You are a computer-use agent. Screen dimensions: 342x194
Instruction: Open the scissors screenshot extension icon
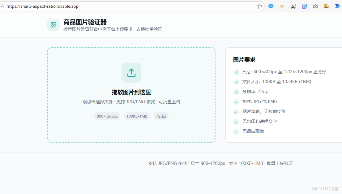point(293,6)
